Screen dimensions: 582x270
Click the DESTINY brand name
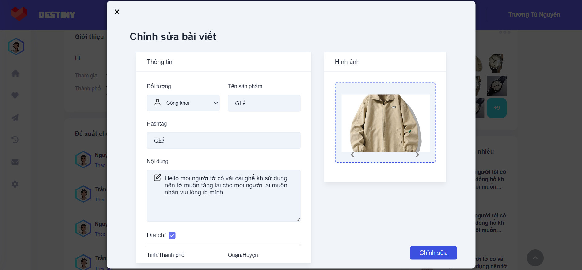(x=57, y=15)
